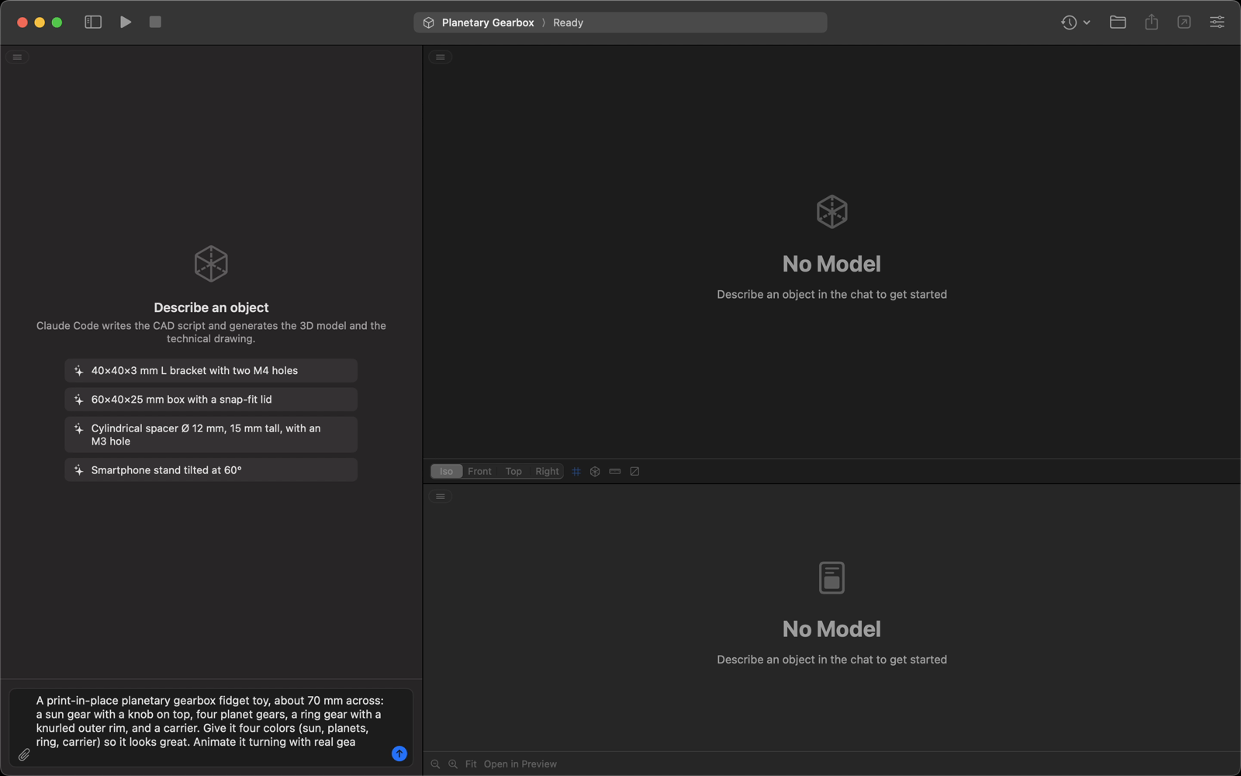Toggle the measure ruler icon
This screenshot has height=776, width=1241.
[x=615, y=471]
